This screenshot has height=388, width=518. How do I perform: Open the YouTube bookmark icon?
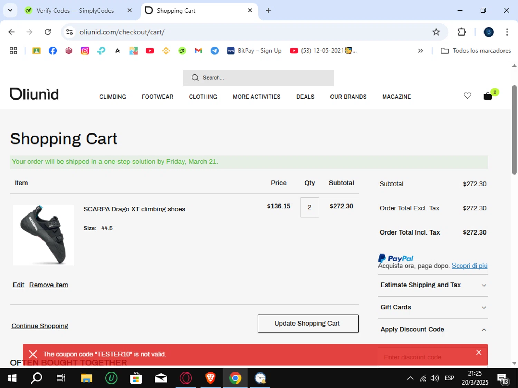(x=150, y=51)
